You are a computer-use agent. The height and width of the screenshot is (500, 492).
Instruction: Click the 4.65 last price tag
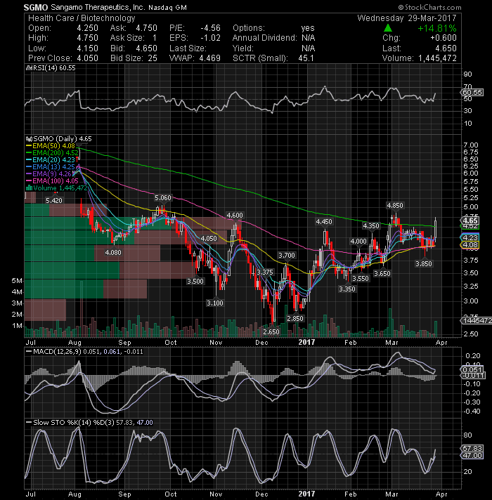(470, 221)
